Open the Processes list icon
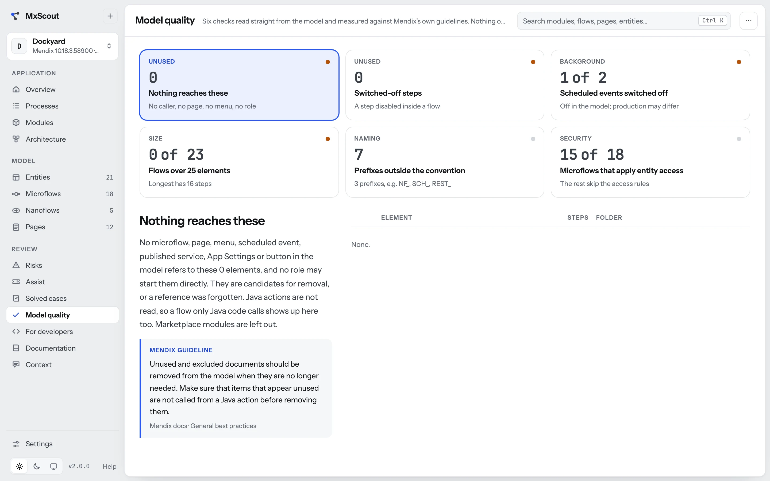This screenshot has height=481, width=770. coord(16,106)
